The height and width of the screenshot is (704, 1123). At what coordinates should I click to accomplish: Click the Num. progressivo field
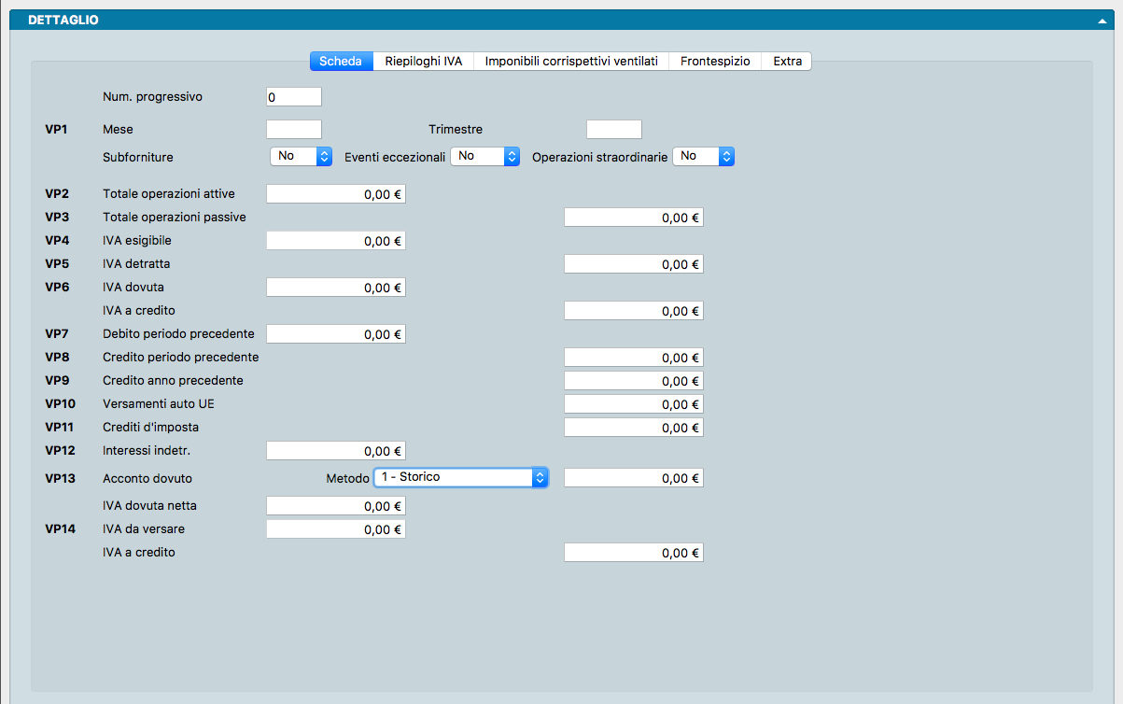pos(294,97)
